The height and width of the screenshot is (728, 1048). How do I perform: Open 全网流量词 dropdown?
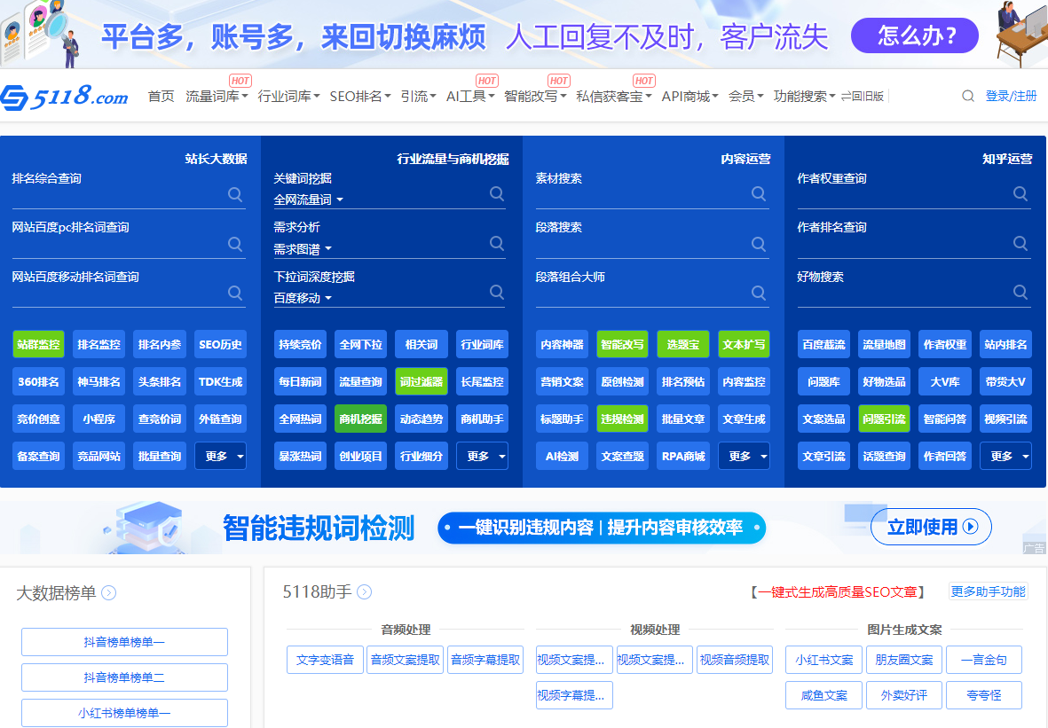click(308, 200)
